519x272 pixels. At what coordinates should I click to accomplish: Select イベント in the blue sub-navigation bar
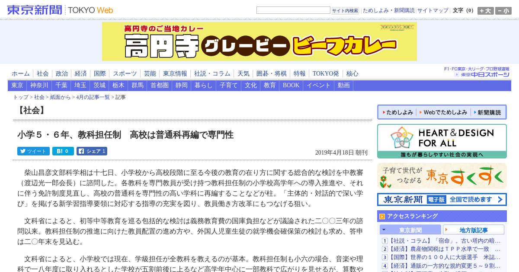pyautogui.click(x=318, y=85)
